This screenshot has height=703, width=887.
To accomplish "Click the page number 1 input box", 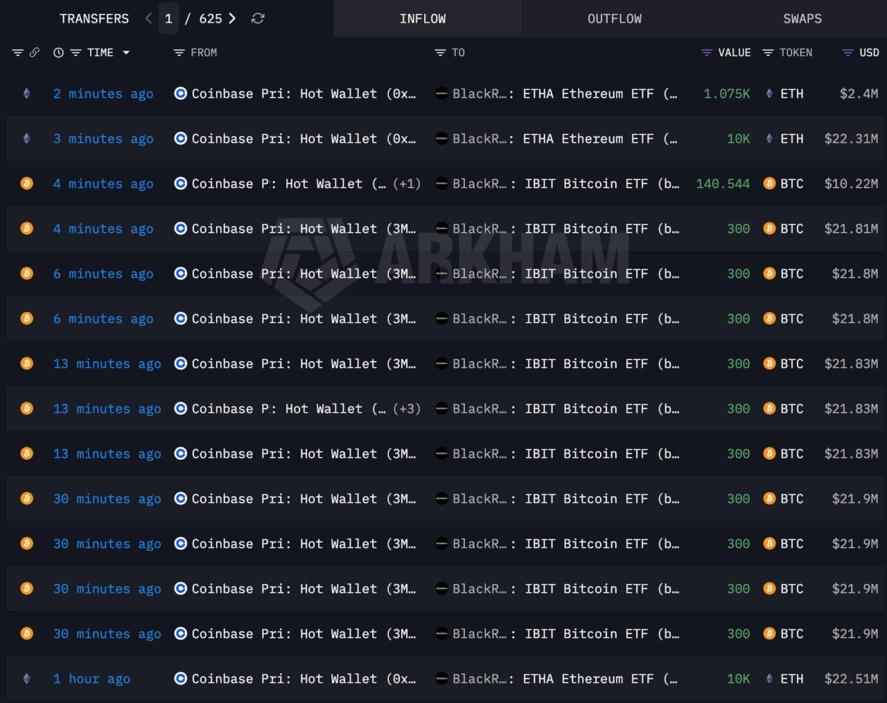I will tap(168, 19).
